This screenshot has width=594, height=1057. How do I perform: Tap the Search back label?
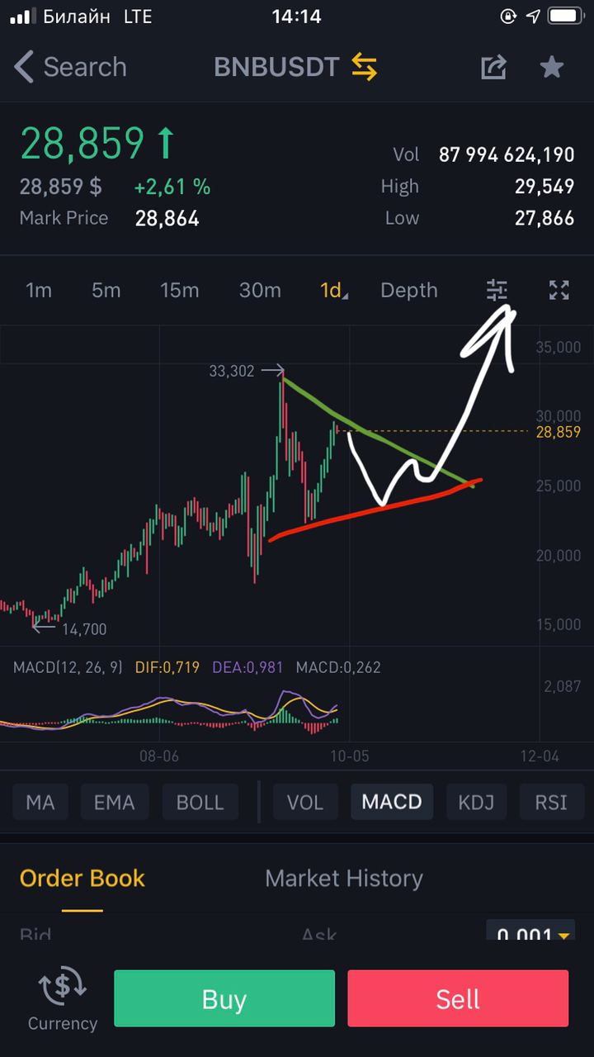pos(85,67)
